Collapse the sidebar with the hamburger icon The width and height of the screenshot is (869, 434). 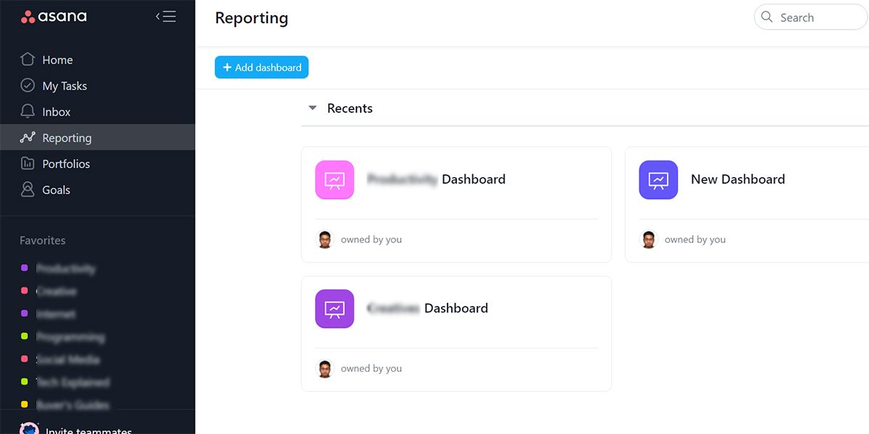click(166, 17)
